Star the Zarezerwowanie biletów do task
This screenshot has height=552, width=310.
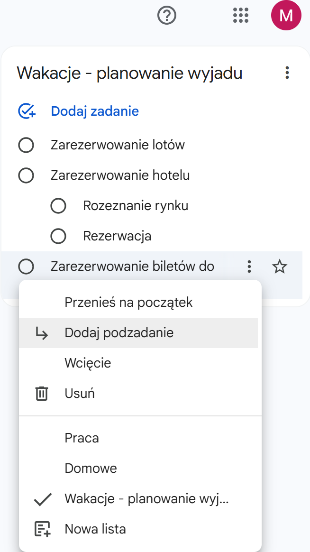(280, 267)
